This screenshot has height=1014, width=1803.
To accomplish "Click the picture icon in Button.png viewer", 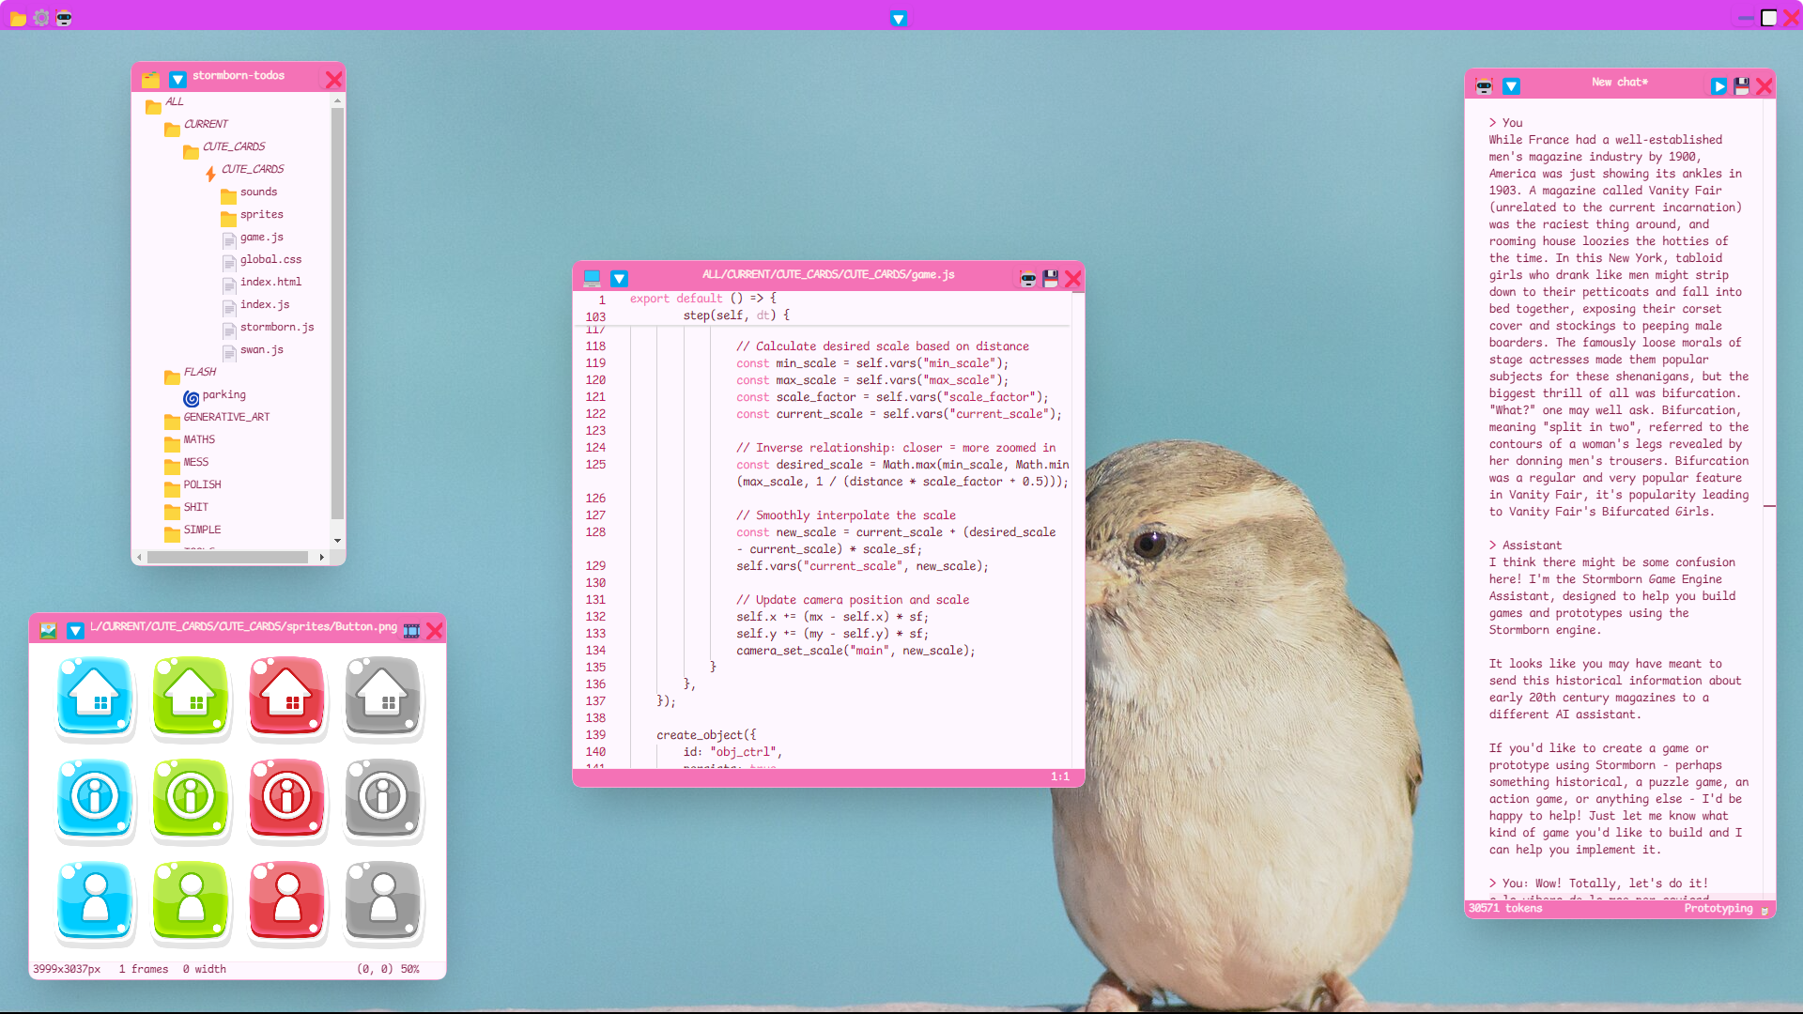I will point(48,631).
